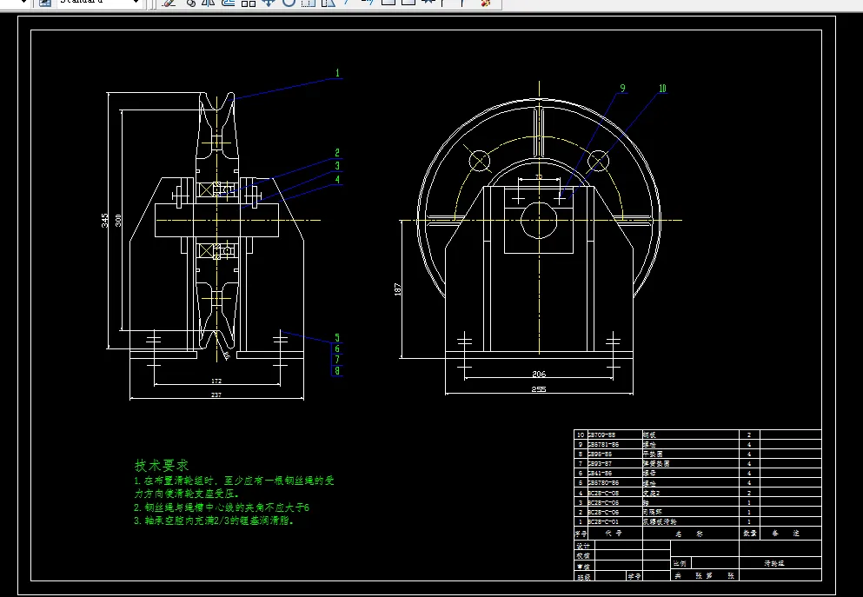
Task: Select the Erase tool in the Modify toolbar
Action: 169,3
